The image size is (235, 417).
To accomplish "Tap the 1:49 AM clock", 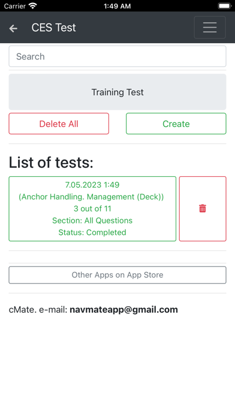I will 117,6.
